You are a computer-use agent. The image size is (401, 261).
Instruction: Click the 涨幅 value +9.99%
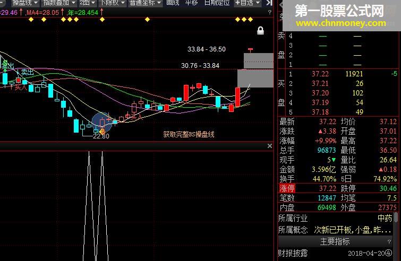[326, 141]
